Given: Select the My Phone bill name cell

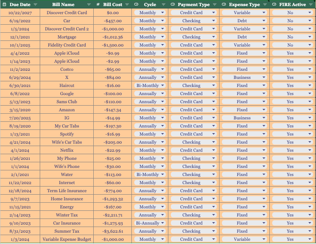Looking at the screenshot, I should pyautogui.click(x=67, y=158).
